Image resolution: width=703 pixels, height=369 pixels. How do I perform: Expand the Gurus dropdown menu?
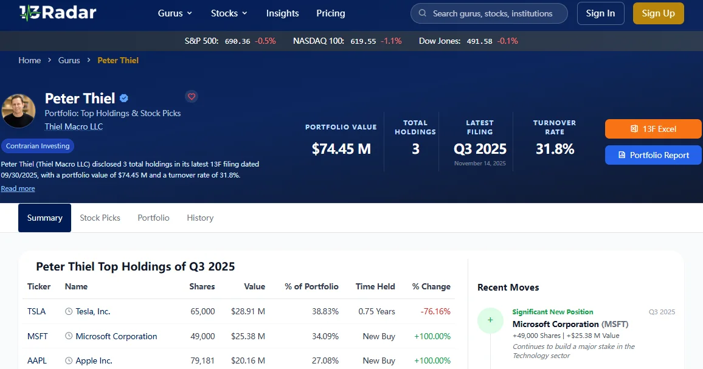175,13
